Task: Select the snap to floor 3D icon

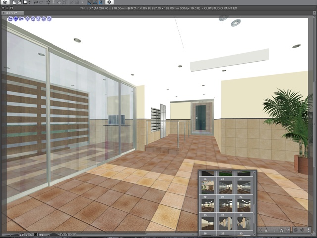Action: tap(49, 19)
